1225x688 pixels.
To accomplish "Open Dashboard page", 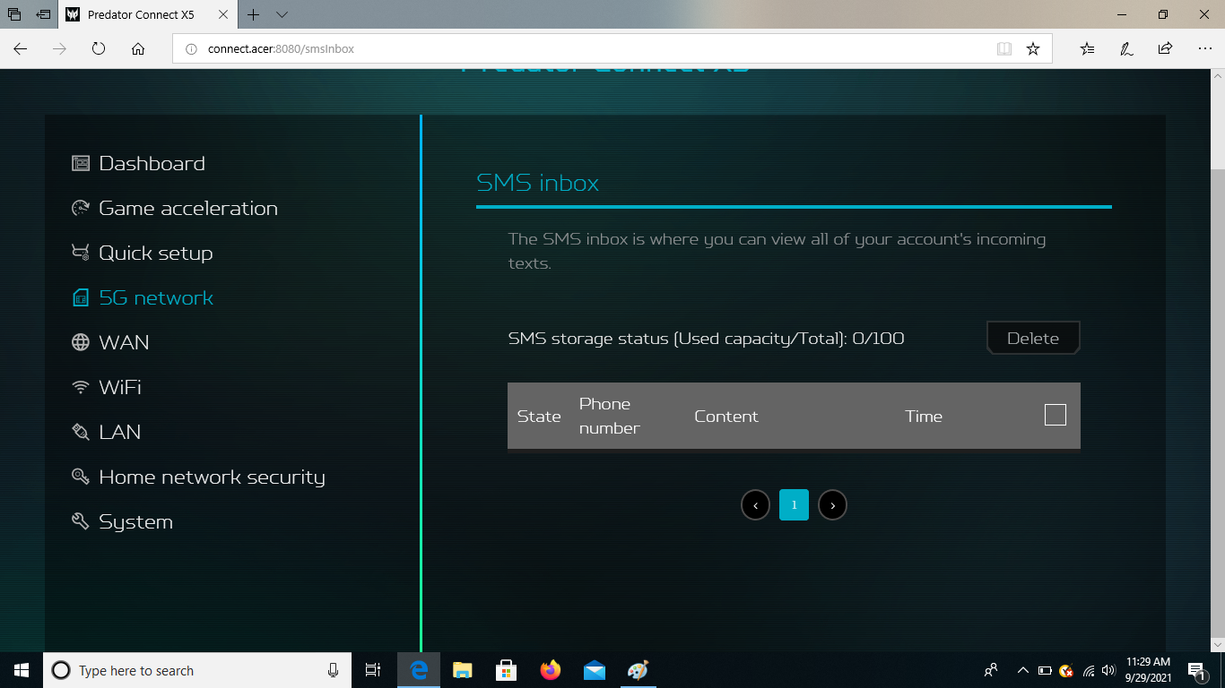I will [x=152, y=163].
